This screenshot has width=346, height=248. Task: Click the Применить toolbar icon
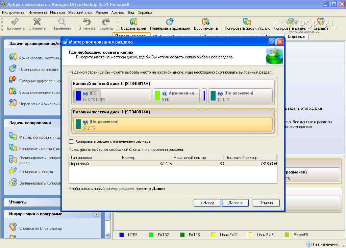(15, 22)
